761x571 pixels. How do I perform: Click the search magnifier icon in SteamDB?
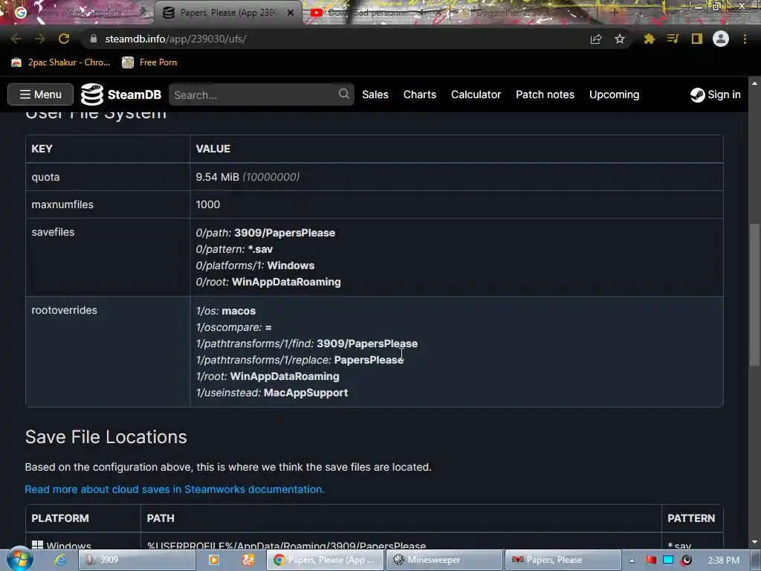(x=343, y=94)
